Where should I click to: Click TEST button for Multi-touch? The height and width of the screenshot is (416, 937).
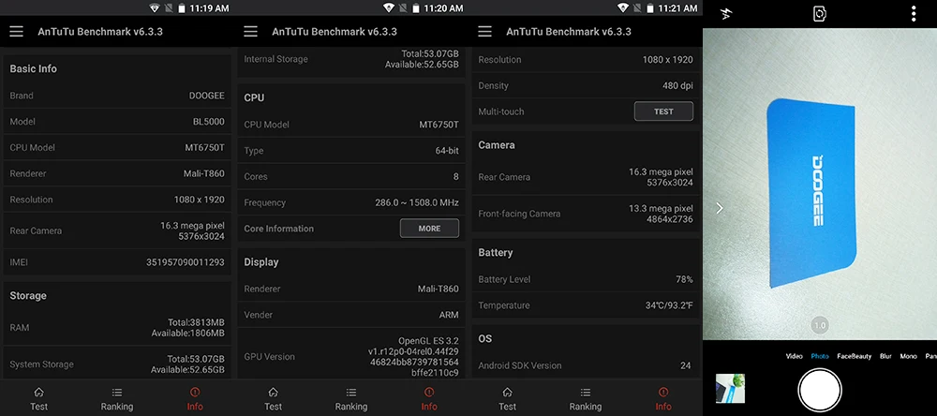663,111
